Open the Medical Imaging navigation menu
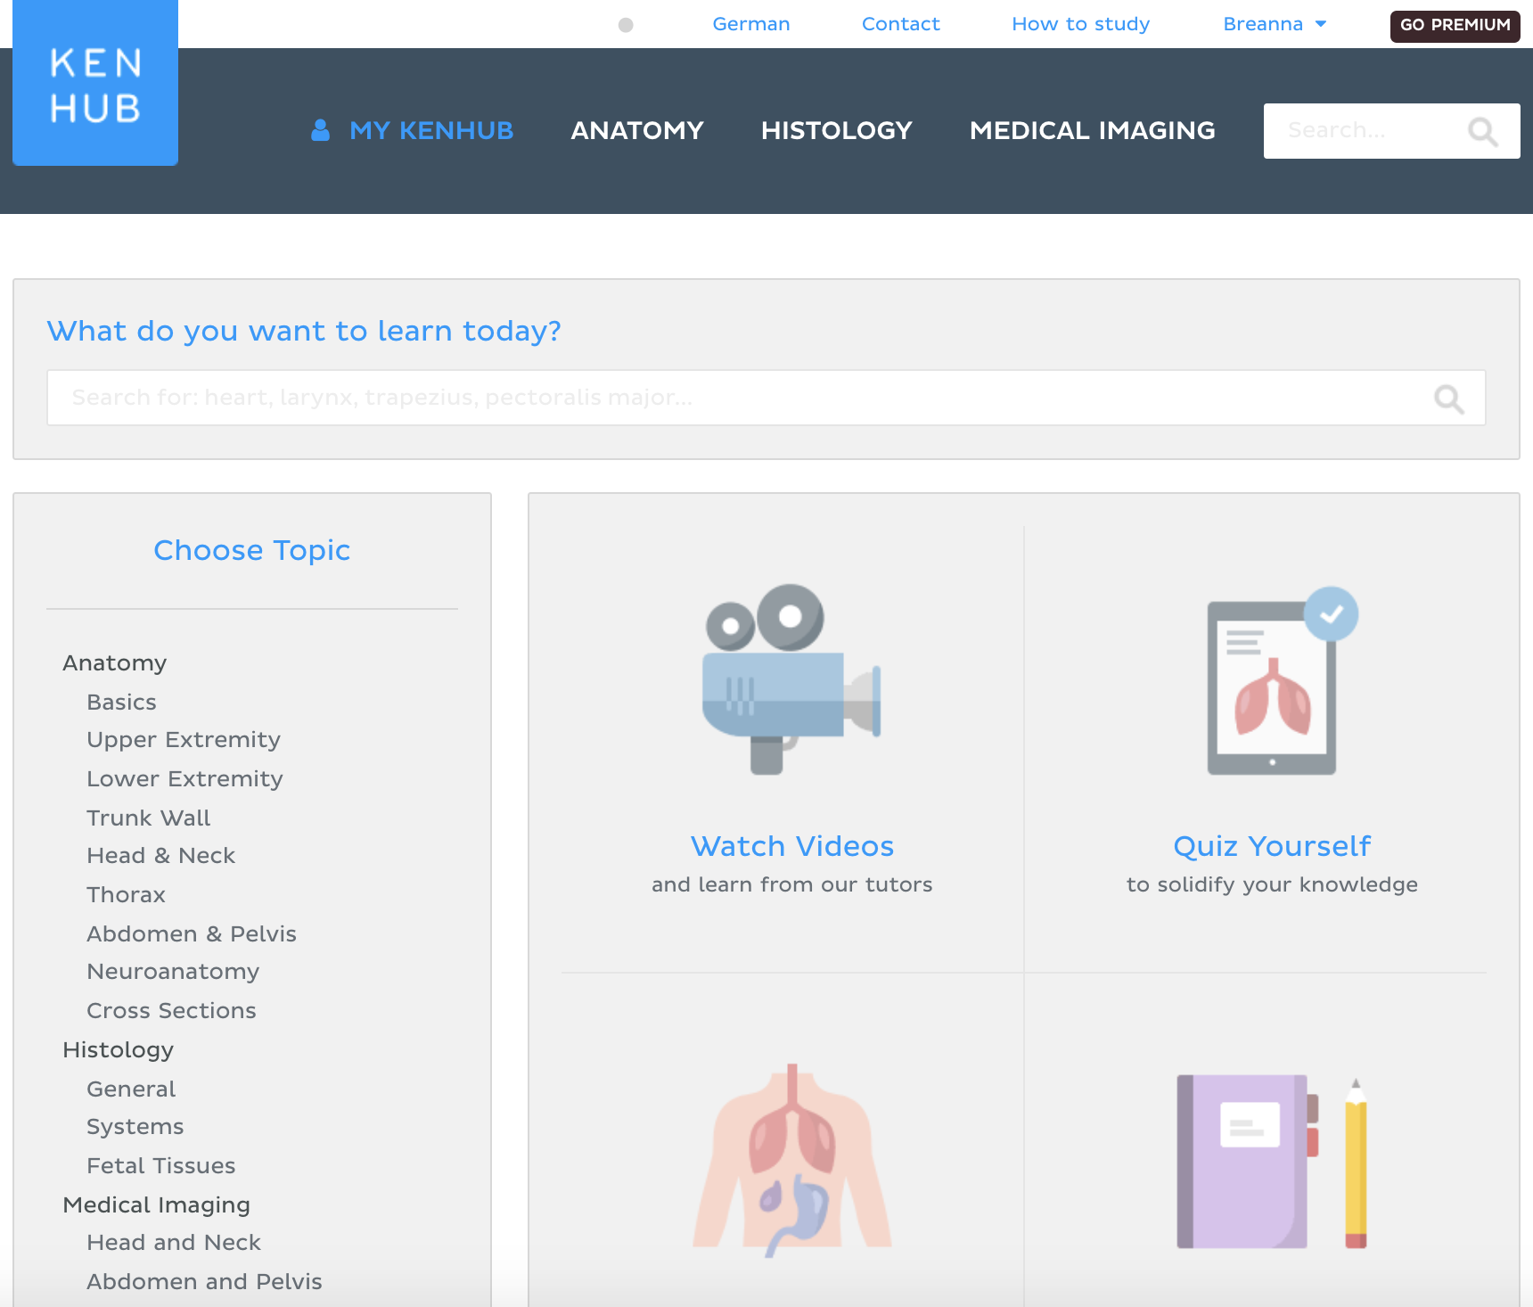1533x1307 pixels. click(1093, 130)
